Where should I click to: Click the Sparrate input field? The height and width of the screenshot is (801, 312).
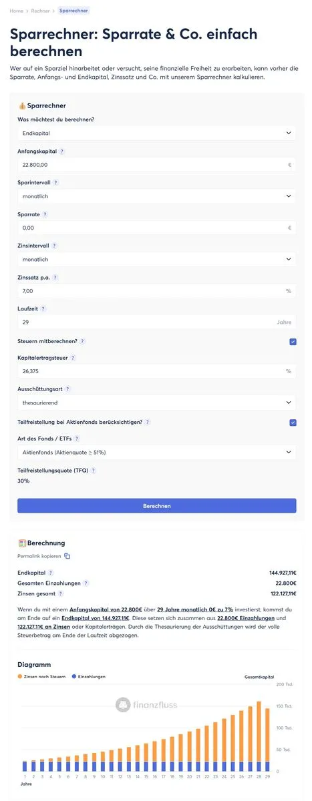pyautogui.click(x=157, y=228)
